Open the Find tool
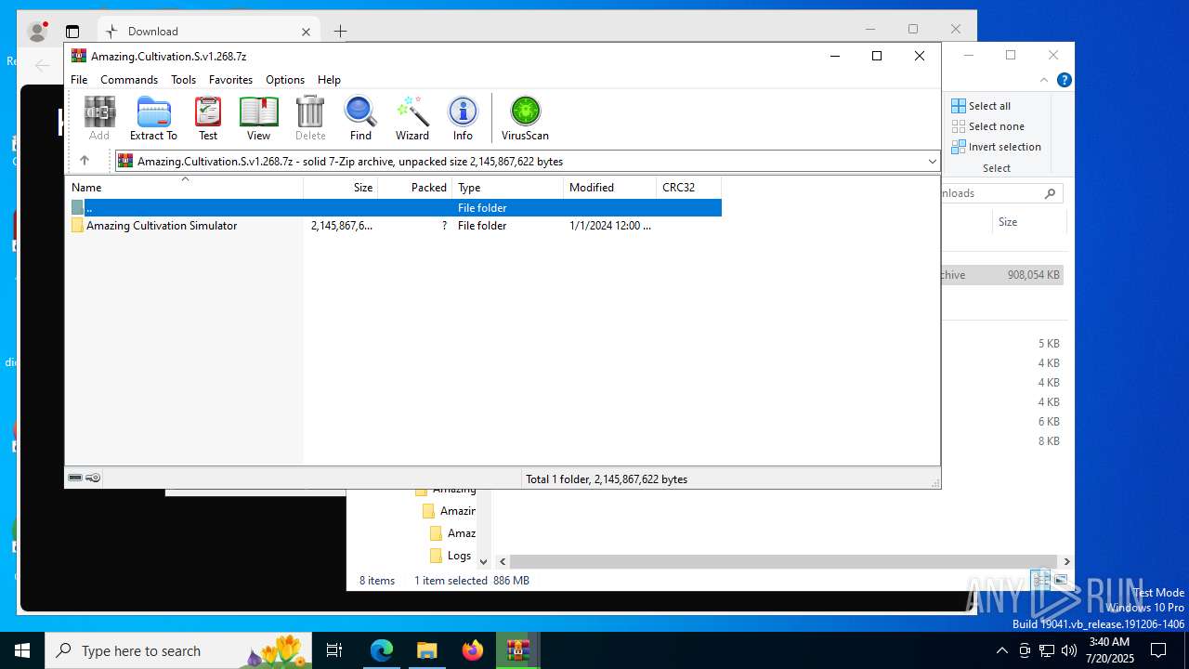This screenshot has width=1189, height=669. [x=360, y=118]
